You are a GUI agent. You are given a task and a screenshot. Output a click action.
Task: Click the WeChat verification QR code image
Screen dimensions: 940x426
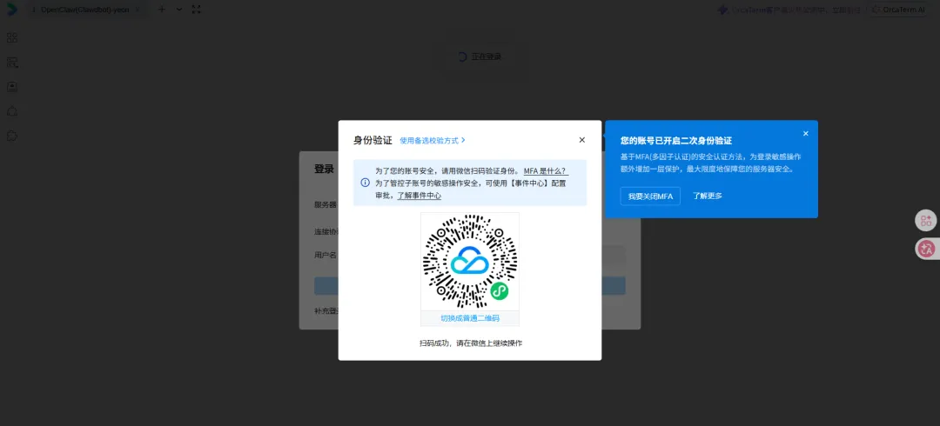point(470,261)
